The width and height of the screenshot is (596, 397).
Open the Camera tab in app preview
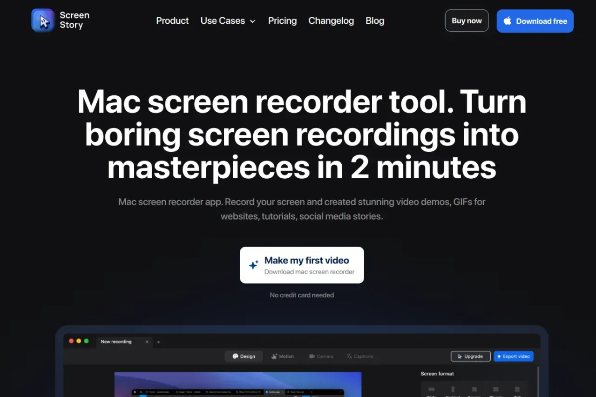(x=321, y=357)
